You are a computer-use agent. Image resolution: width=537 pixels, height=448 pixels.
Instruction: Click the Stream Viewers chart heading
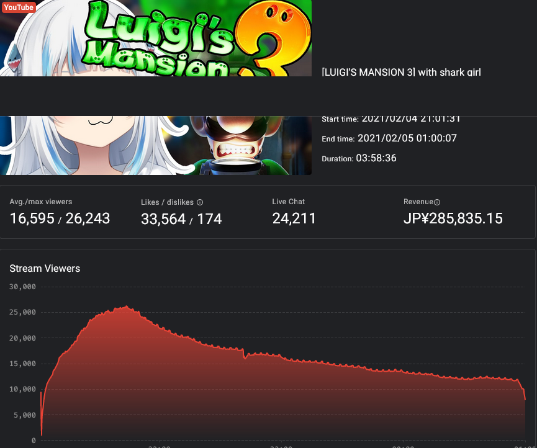(45, 268)
